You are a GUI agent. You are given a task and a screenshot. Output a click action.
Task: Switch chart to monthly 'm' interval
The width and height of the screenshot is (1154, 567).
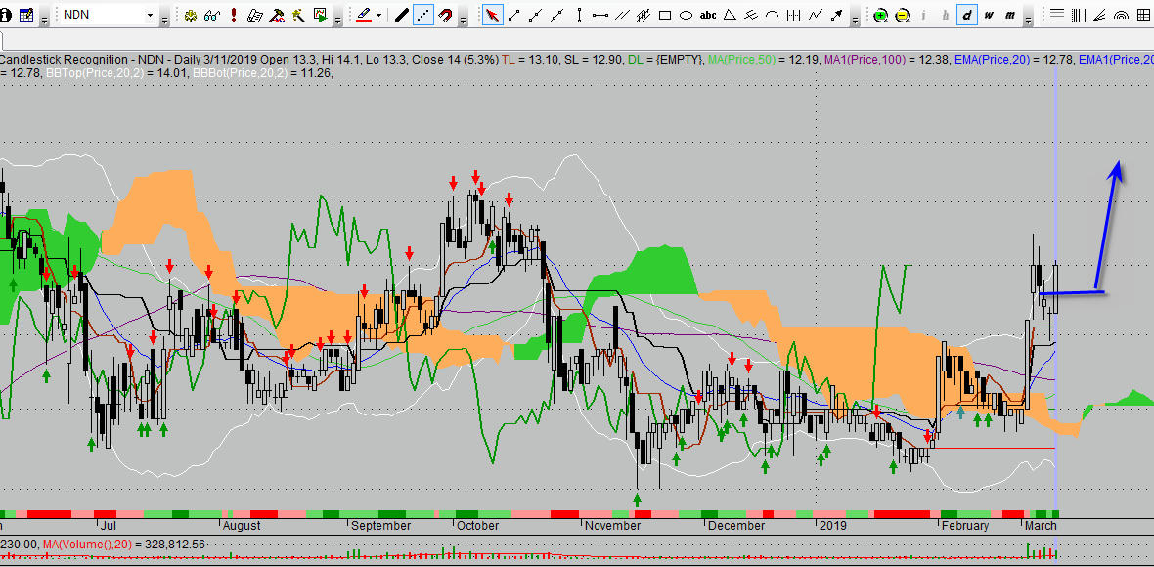1010,15
